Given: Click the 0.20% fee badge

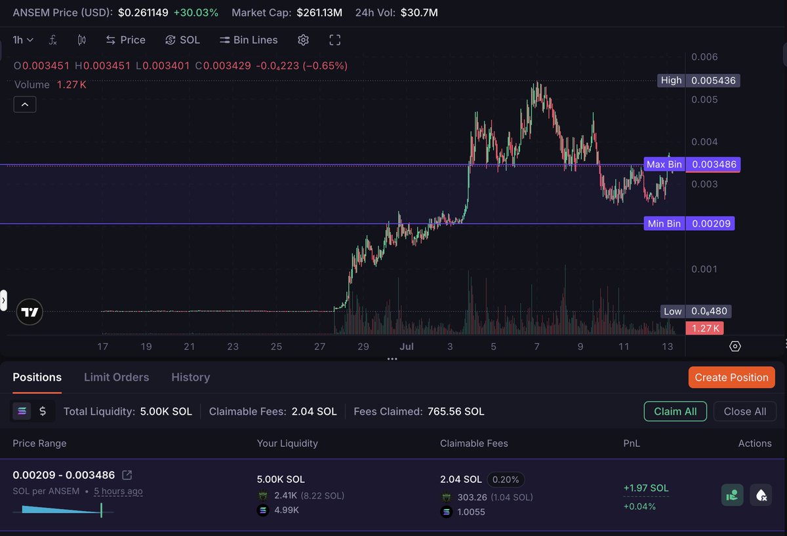Looking at the screenshot, I should coord(506,480).
